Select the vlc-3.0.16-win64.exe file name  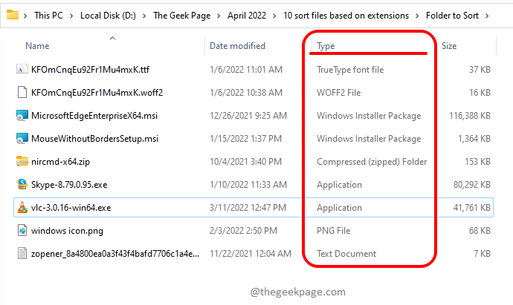71,208
